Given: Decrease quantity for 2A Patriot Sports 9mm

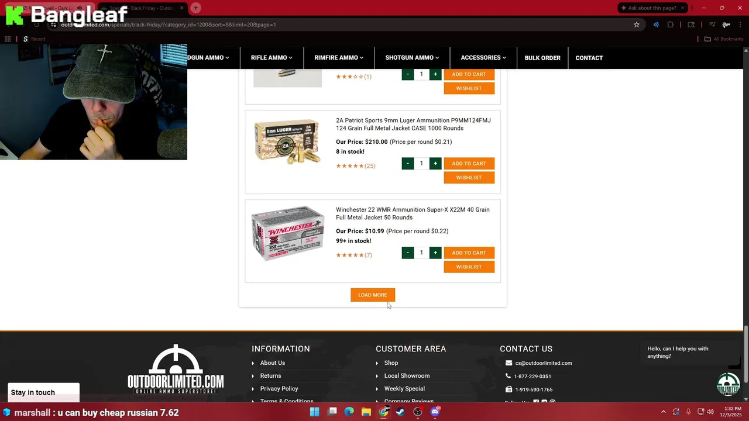Looking at the screenshot, I should click(x=408, y=164).
